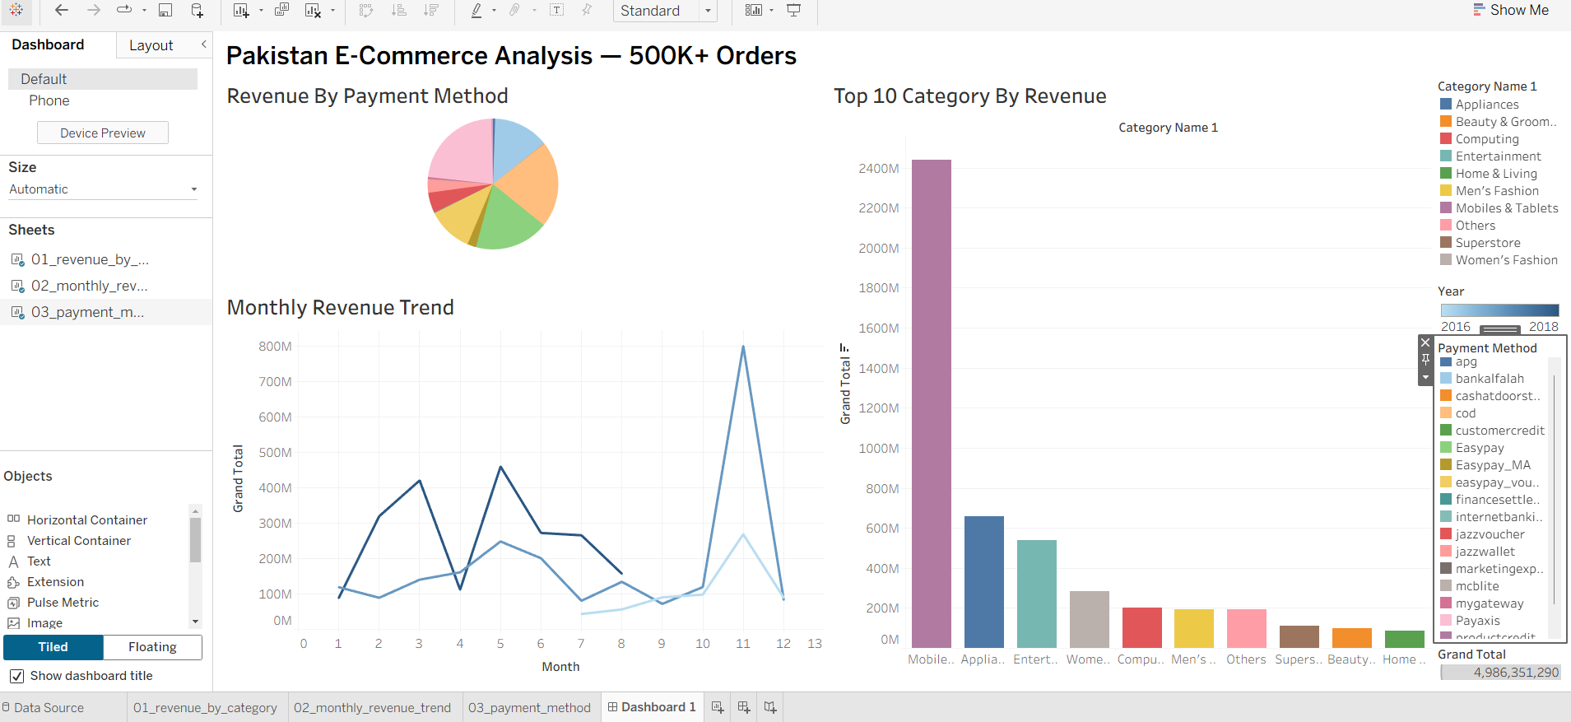This screenshot has height=722, width=1571.
Task: Select Floating object placement
Action: tap(152, 647)
